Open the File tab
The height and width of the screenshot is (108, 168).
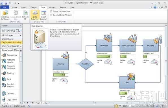pos(5,7)
